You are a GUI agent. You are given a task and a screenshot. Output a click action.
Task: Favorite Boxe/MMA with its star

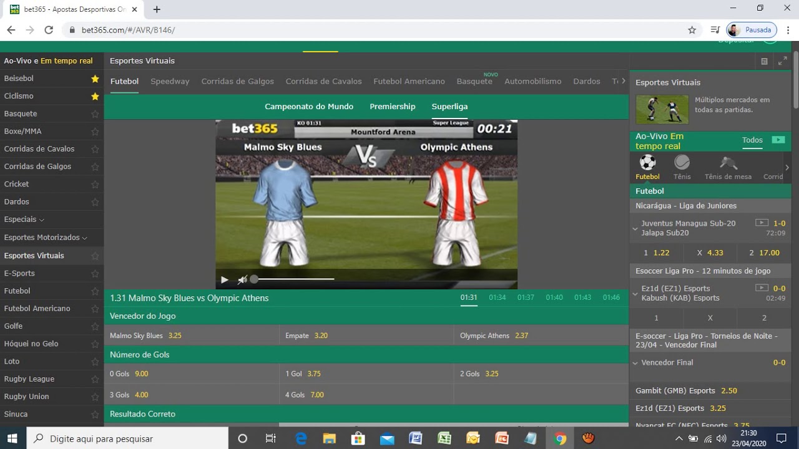pyautogui.click(x=95, y=132)
